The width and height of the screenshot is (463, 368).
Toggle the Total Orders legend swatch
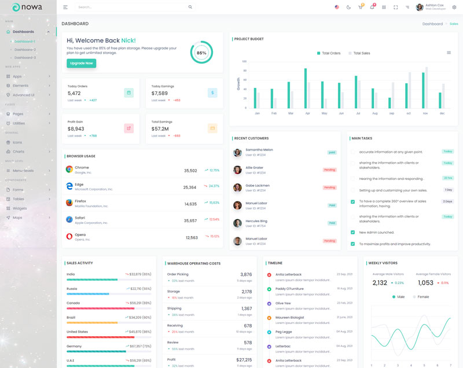(x=318, y=53)
